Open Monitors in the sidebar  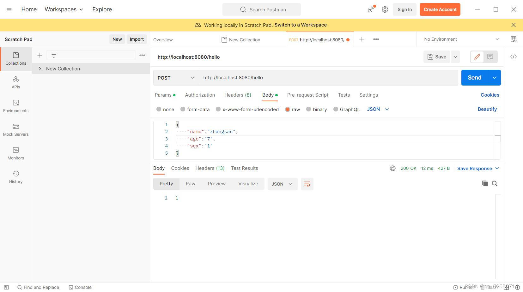pos(16,153)
